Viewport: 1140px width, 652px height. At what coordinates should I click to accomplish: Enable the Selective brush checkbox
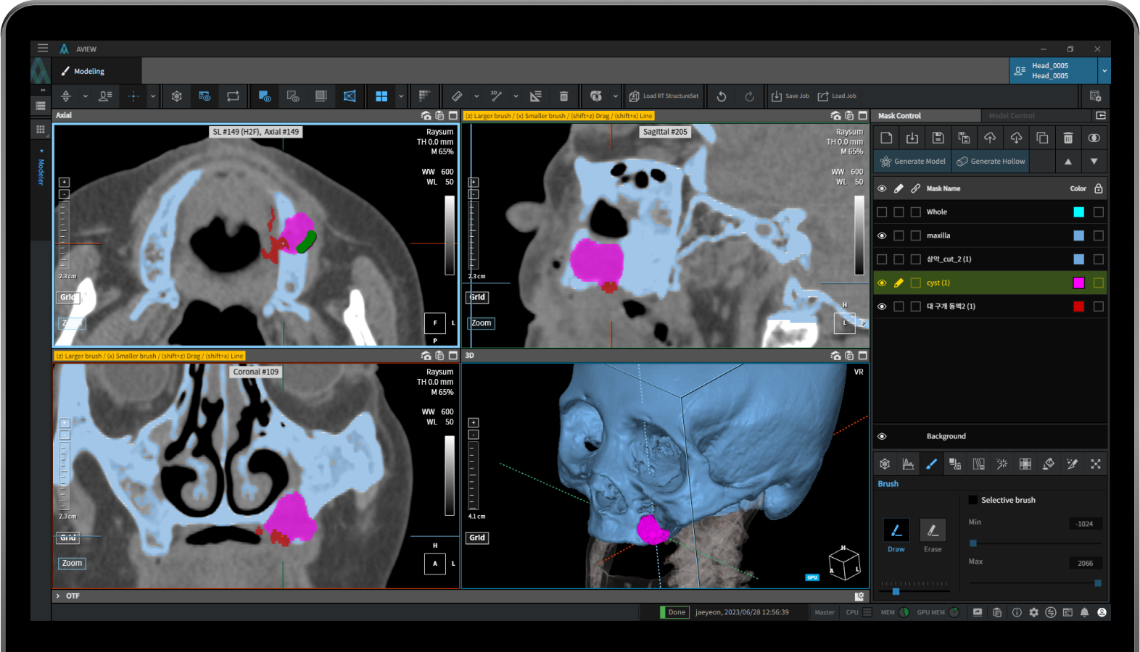(973, 500)
